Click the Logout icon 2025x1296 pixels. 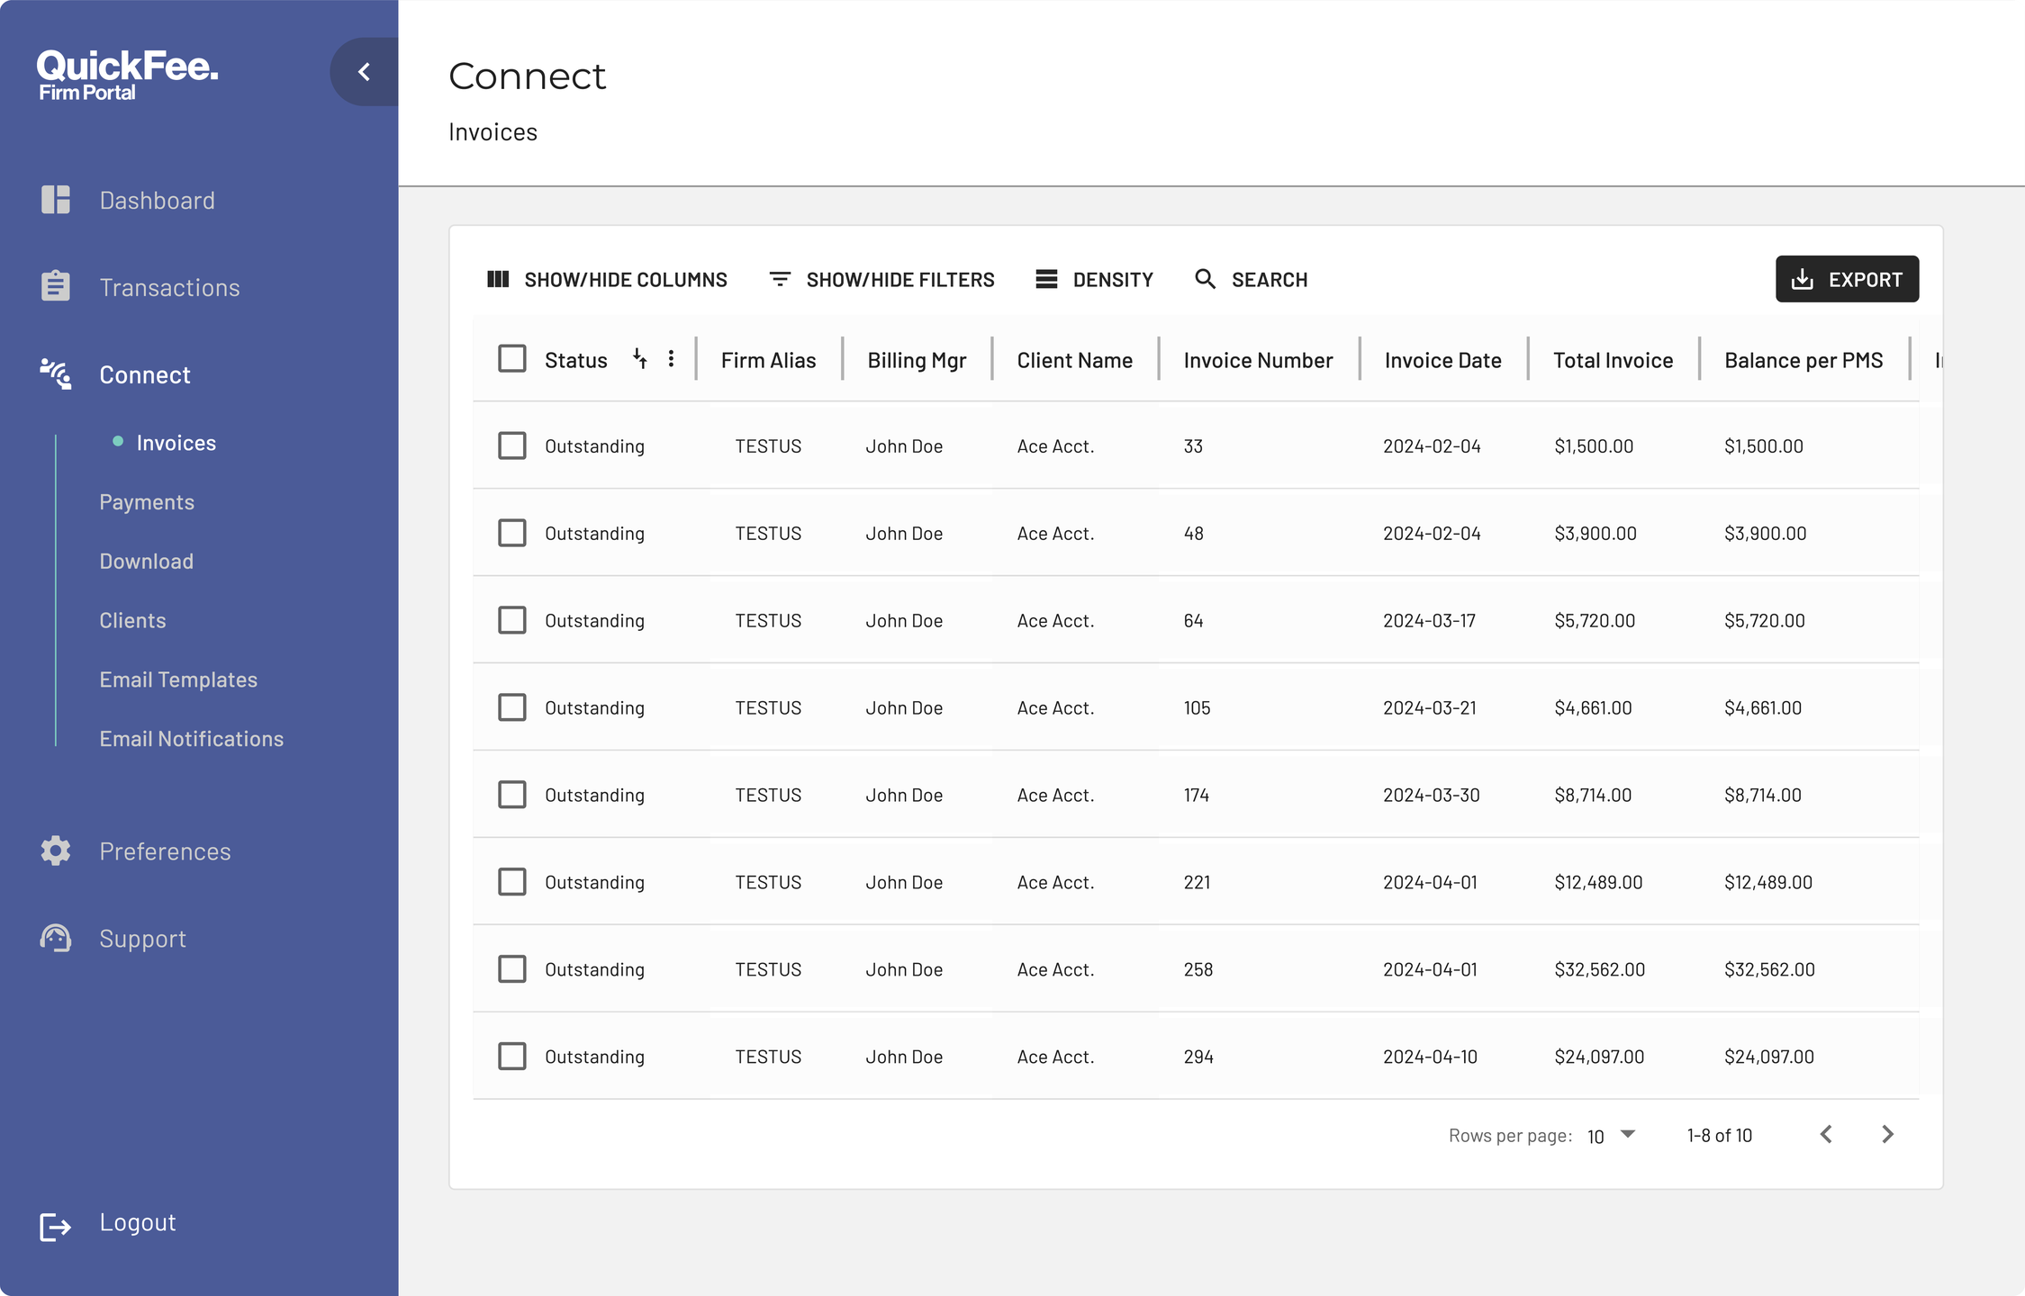tap(55, 1225)
